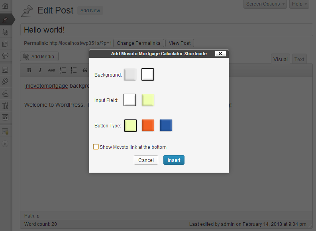Toggle Italic in the editor toolbar
Viewport: 316px width, 231px height.
coord(40,70)
